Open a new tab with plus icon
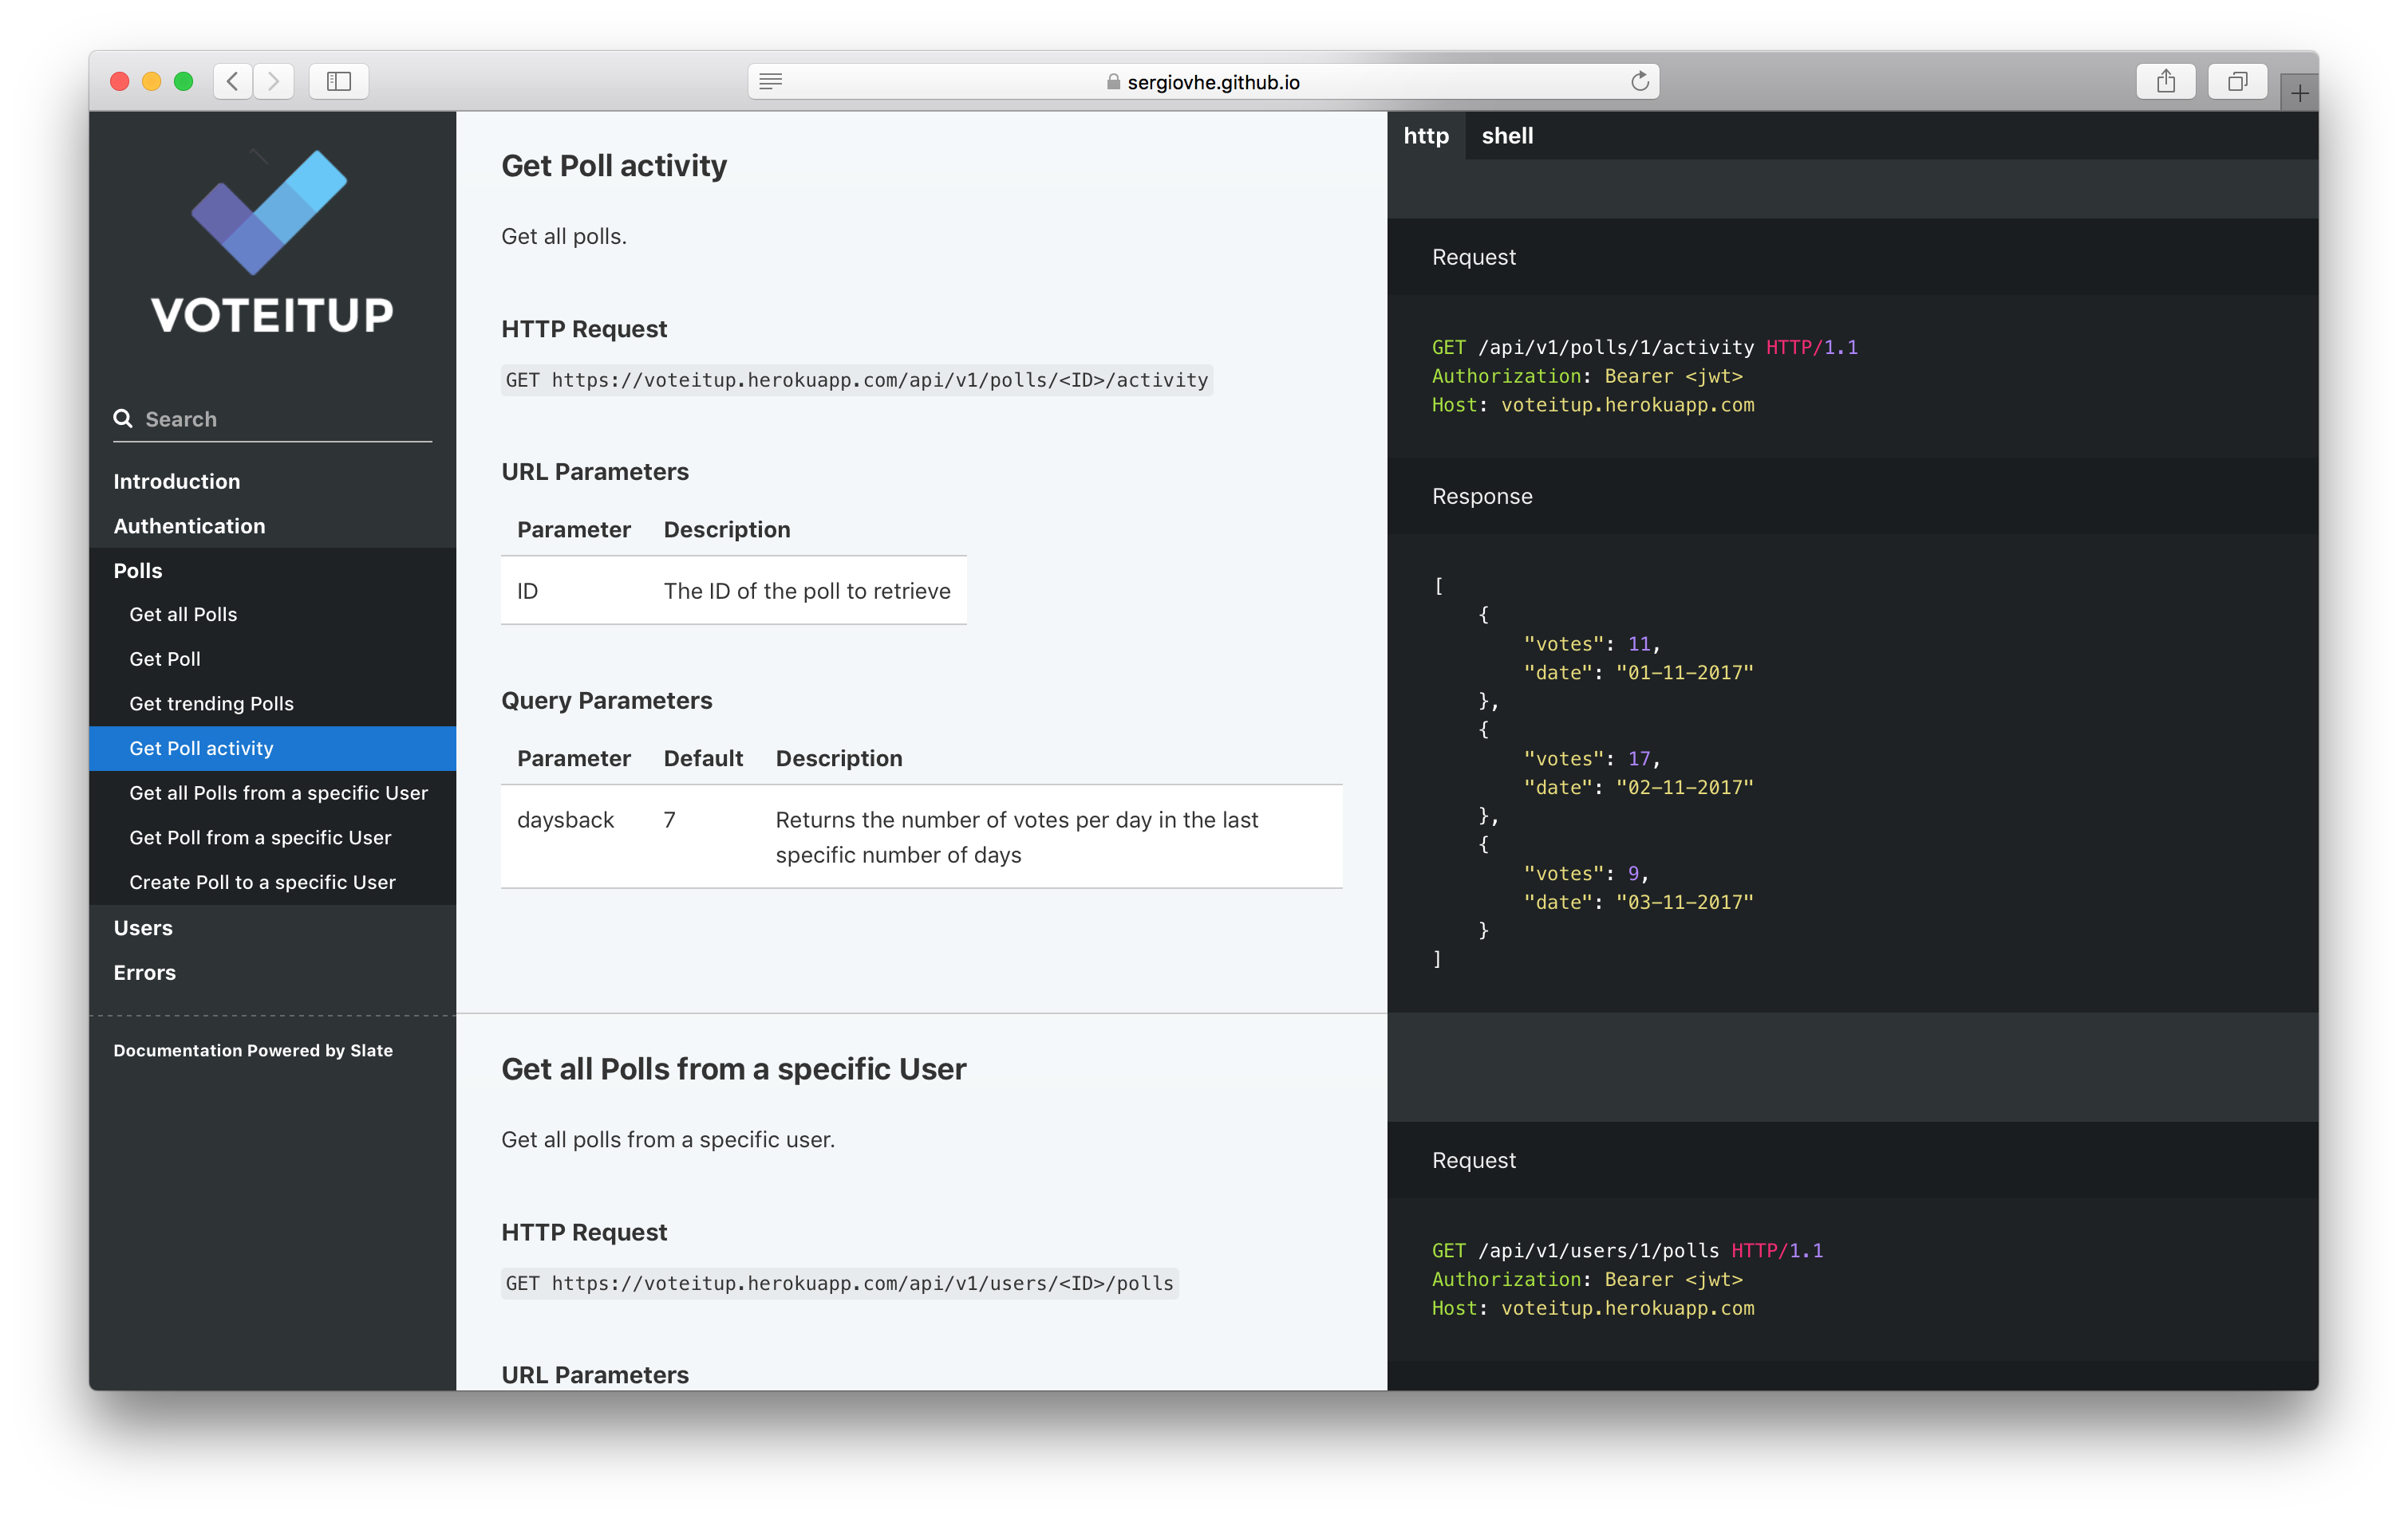The image size is (2408, 1518). (x=2299, y=93)
